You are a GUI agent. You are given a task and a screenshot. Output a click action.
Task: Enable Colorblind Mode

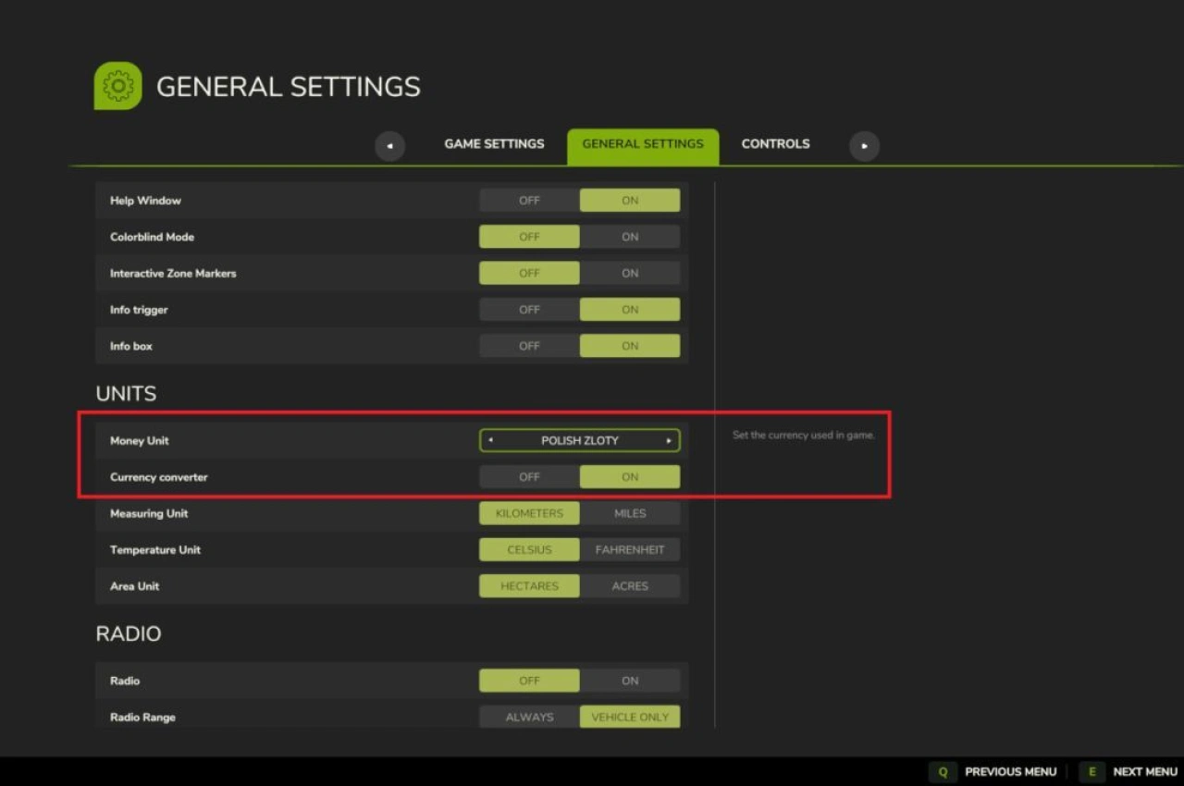[x=630, y=237]
